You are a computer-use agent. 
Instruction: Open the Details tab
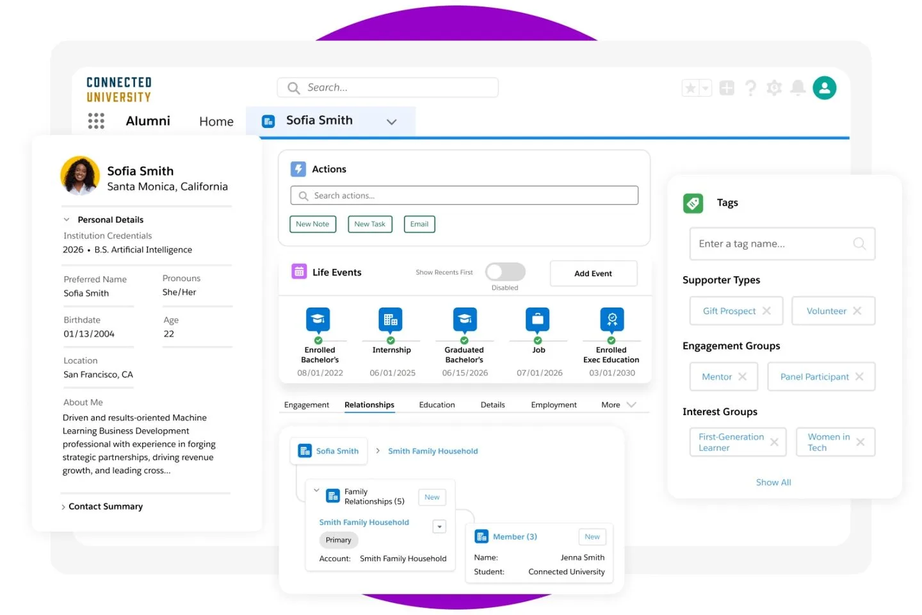(493, 405)
